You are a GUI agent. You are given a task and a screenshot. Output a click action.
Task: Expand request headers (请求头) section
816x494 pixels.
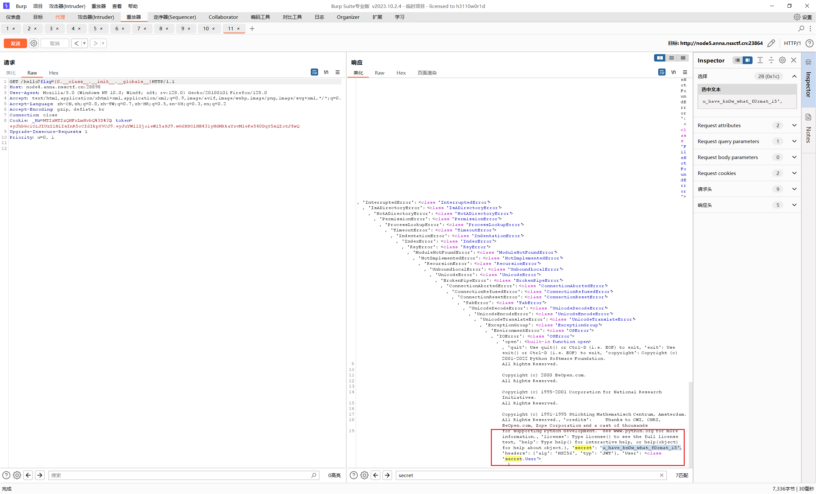(794, 189)
